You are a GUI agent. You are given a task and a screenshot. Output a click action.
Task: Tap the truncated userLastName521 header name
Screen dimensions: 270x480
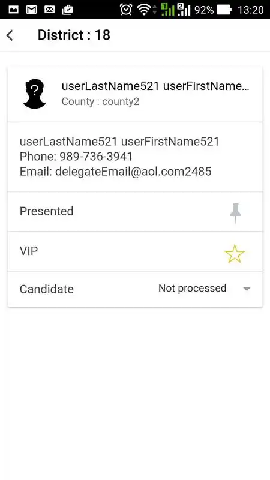(x=155, y=86)
